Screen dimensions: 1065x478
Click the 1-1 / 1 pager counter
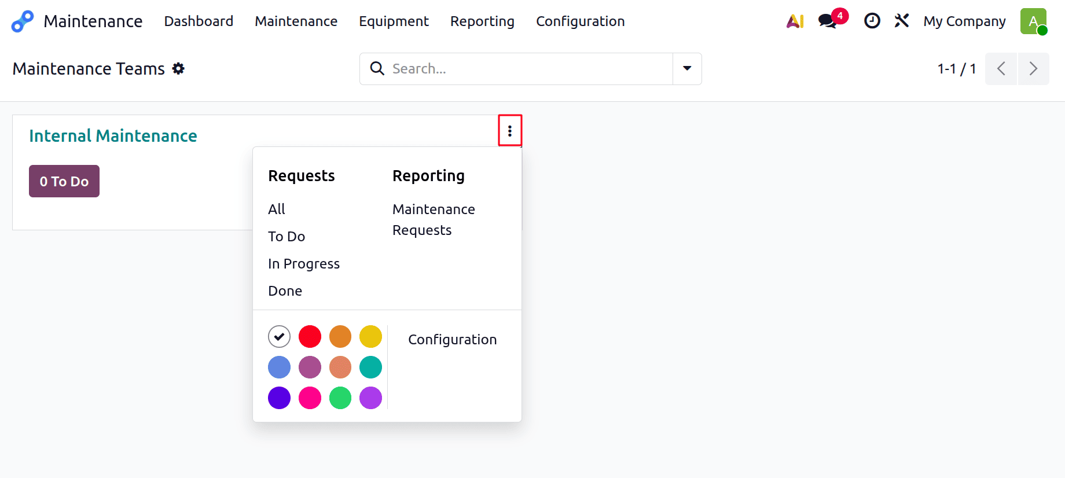tap(956, 69)
